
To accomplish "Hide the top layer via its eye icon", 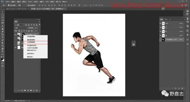I will click(x=15, y=35).
